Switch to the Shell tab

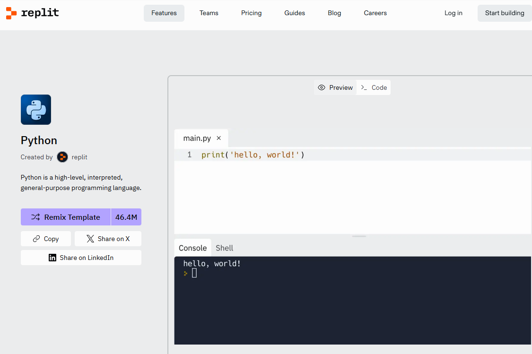click(224, 248)
